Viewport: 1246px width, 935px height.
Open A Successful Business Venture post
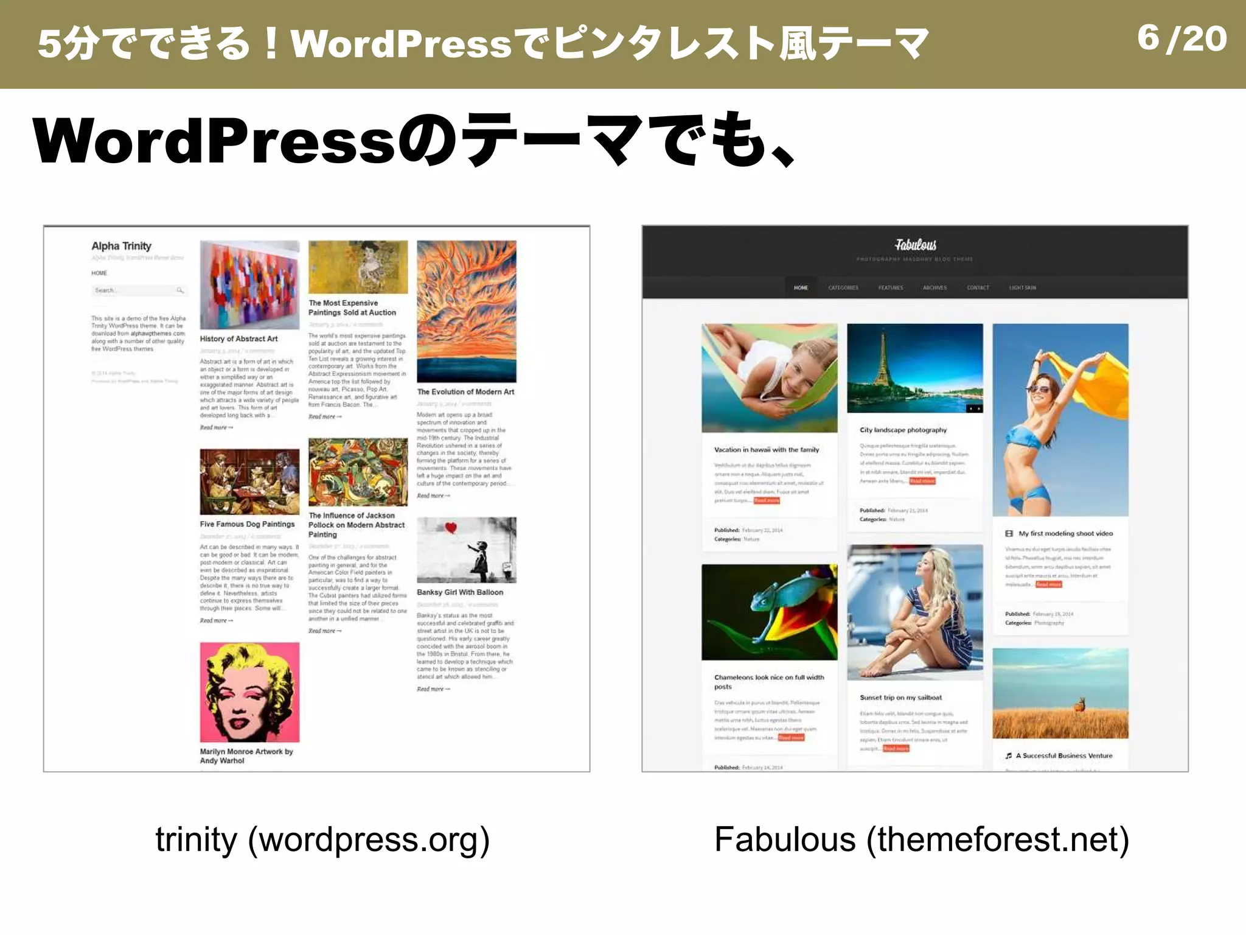pyautogui.click(x=1065, y=756)
